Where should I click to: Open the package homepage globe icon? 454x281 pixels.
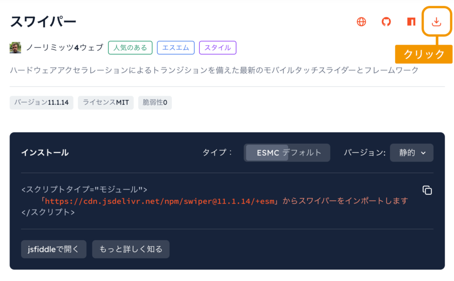pyautogui.click(x=361, y=22)
